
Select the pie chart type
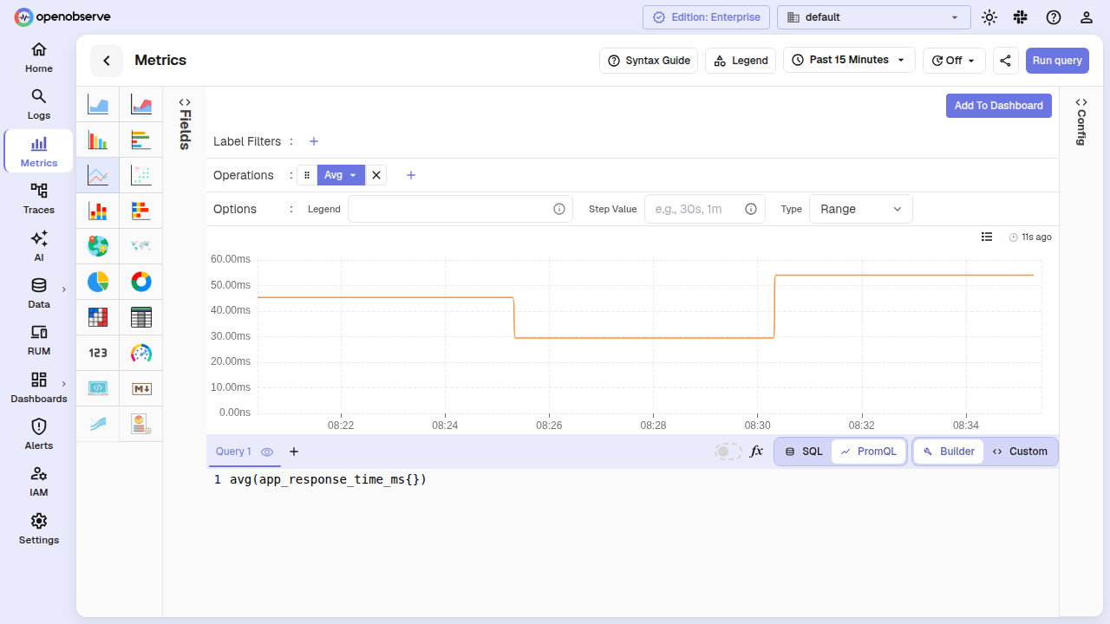point(98,282)
